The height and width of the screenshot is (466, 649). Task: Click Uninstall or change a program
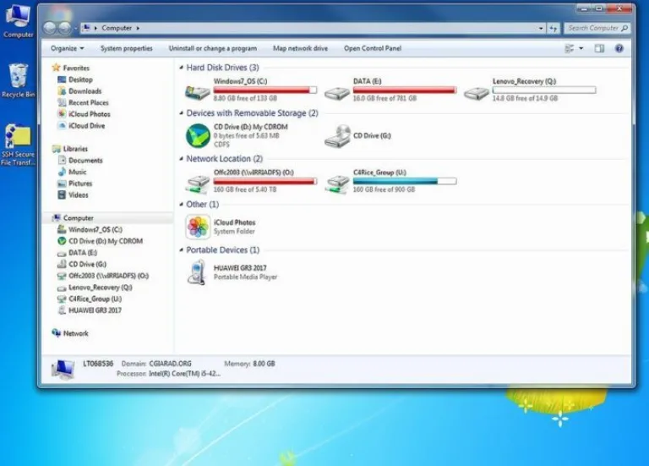pyautogui.click(x=213, y=48)
